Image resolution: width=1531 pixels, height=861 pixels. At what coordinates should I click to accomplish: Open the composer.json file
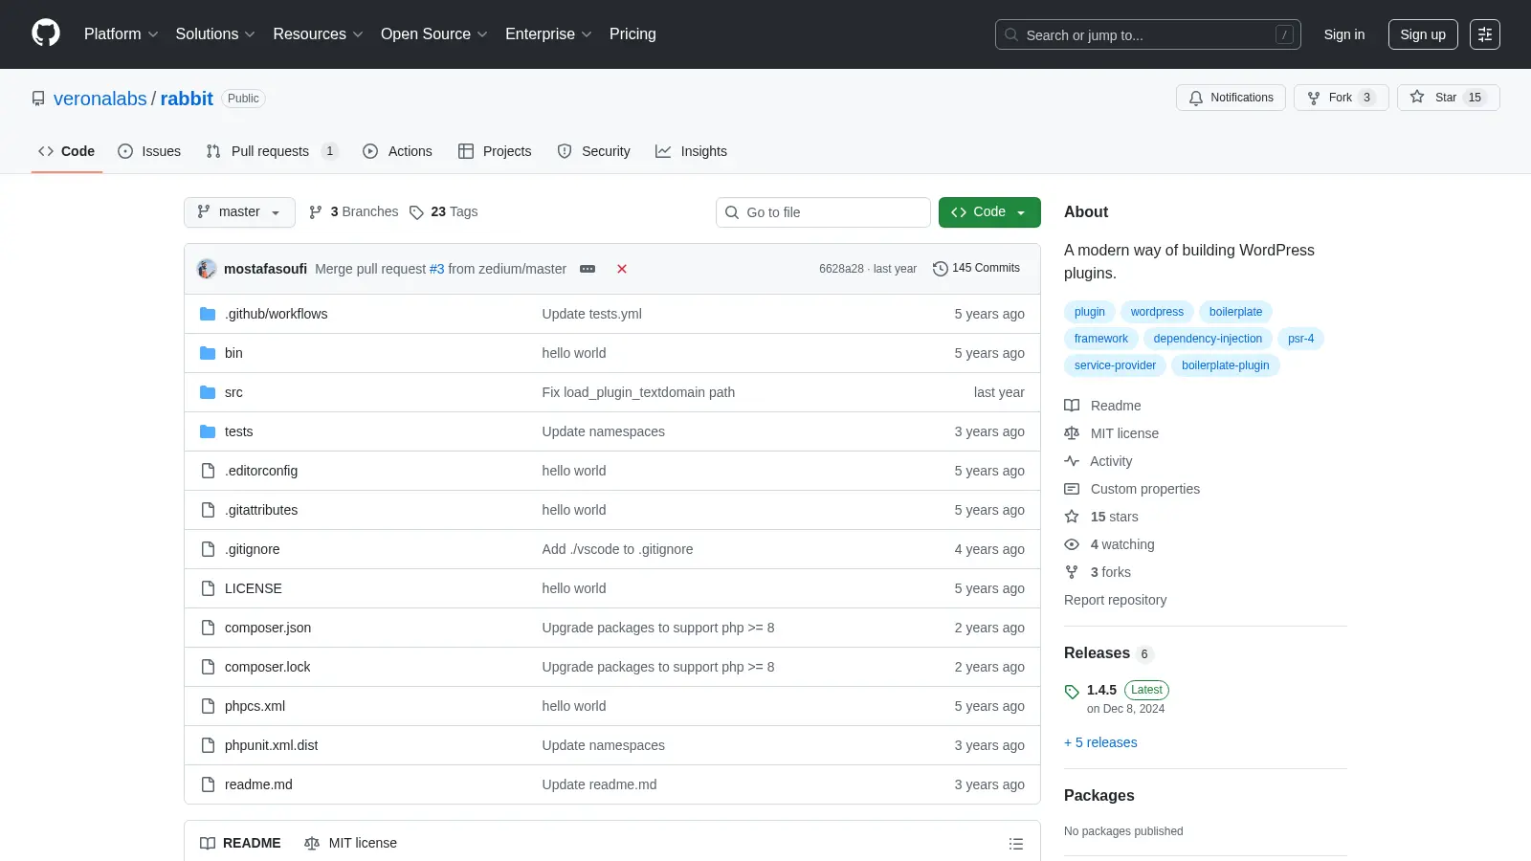pos(268,628)
